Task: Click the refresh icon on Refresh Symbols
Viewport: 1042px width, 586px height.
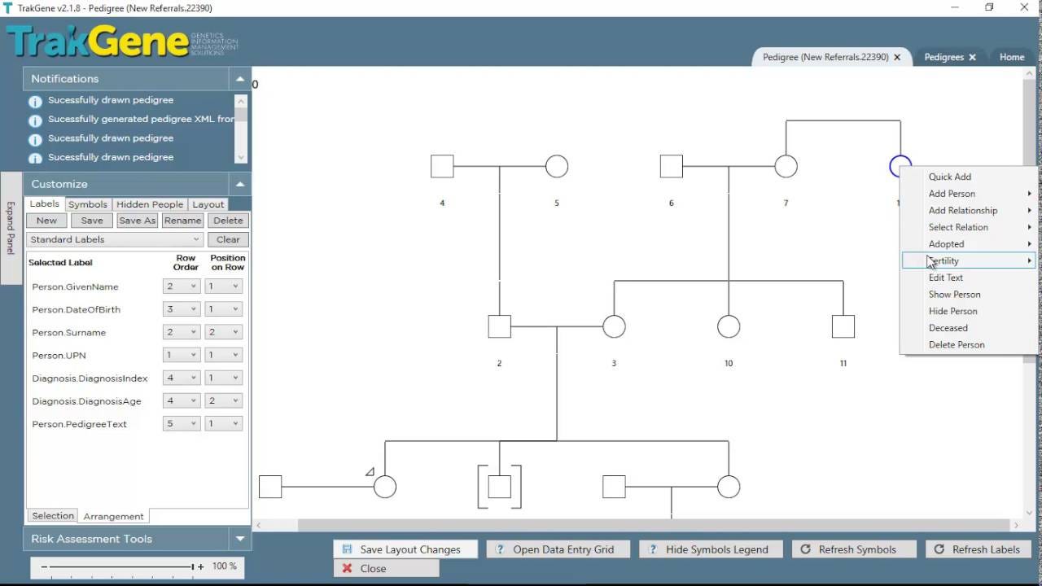Action: click(806, 549)
